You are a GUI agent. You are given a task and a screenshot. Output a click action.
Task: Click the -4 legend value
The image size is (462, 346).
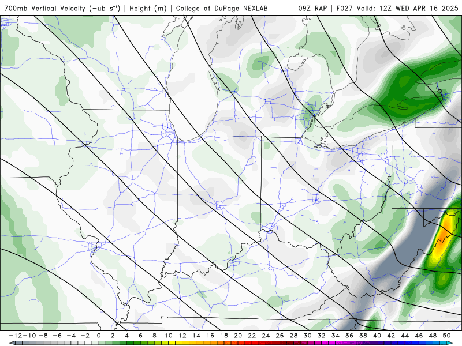tap(71, 336)
